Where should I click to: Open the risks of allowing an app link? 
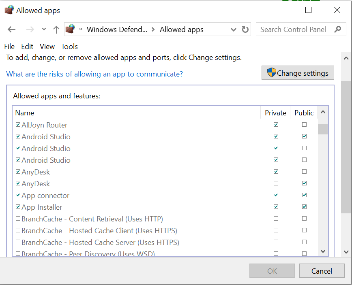click(x=94, y=74)
